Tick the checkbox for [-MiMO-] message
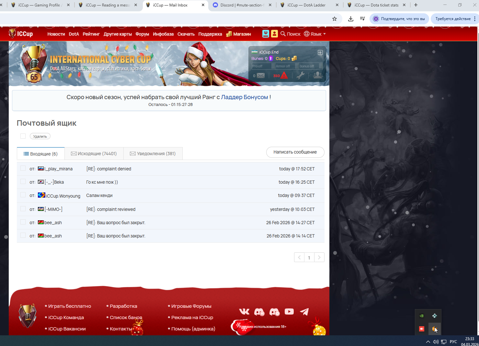Viewport: 479px width, 346px height. point(23,209)
